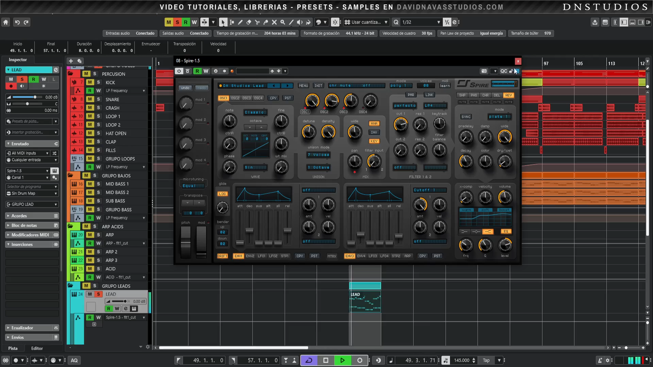This screenshot has height=367, width=653.
Task: Click the INIT button in Spire
Action: pyautogui.click(x=318, y=86)
